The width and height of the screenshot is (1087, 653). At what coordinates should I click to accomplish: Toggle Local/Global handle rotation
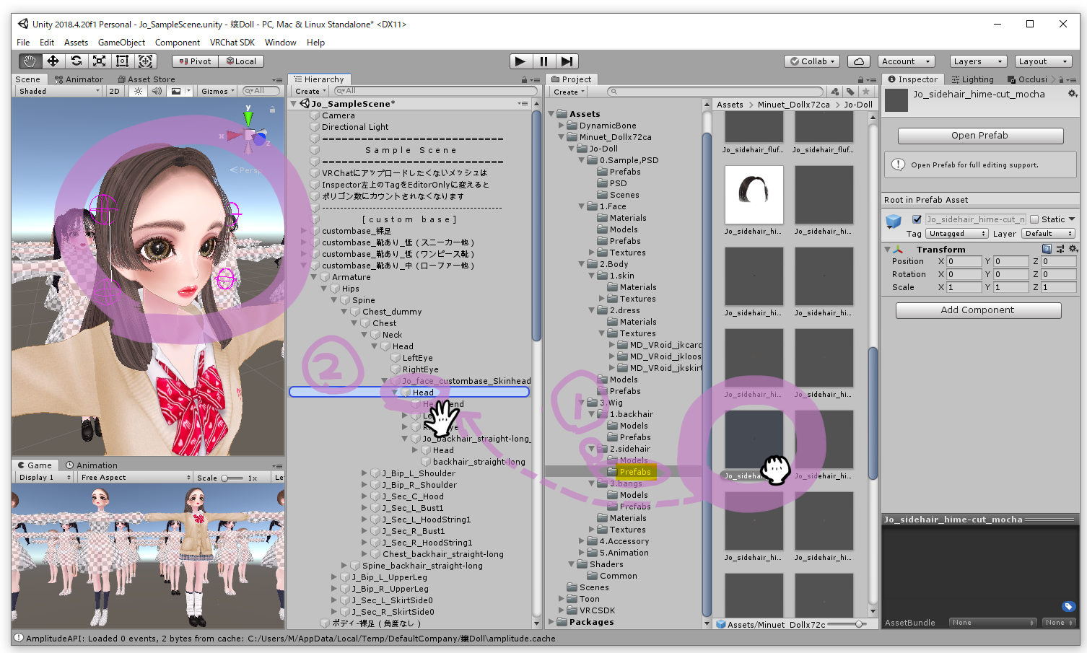click(x=241, y=61)
